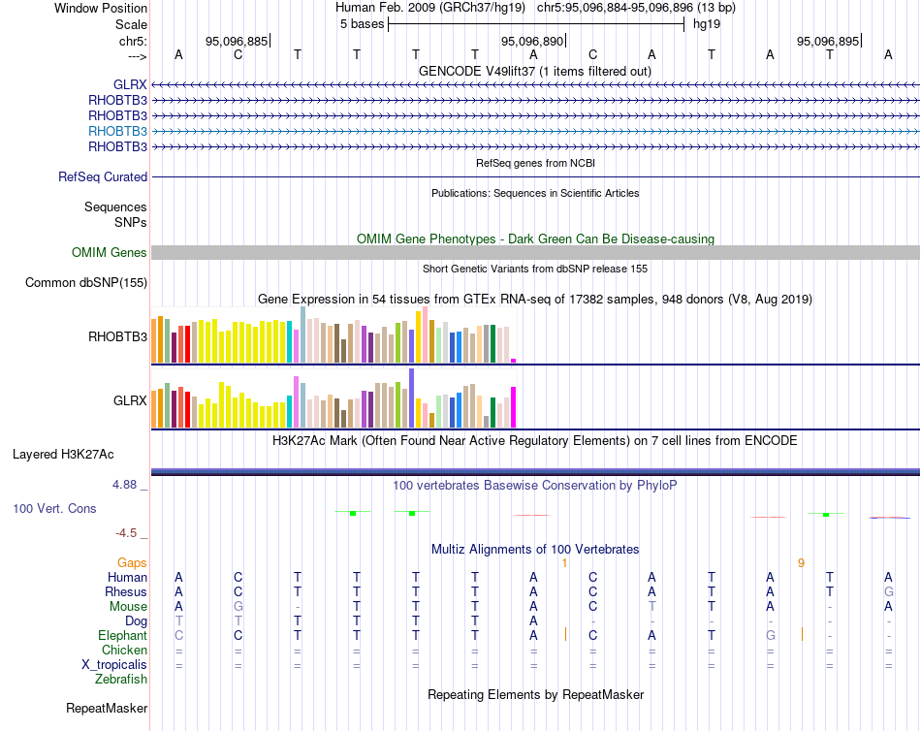Select the Dog alignment row label
This screenshot has height=731, width=921.
[137, 621]
